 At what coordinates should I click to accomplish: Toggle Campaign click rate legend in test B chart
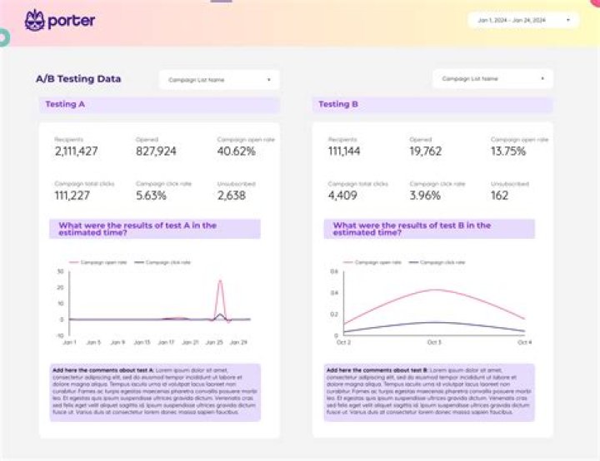437,262
